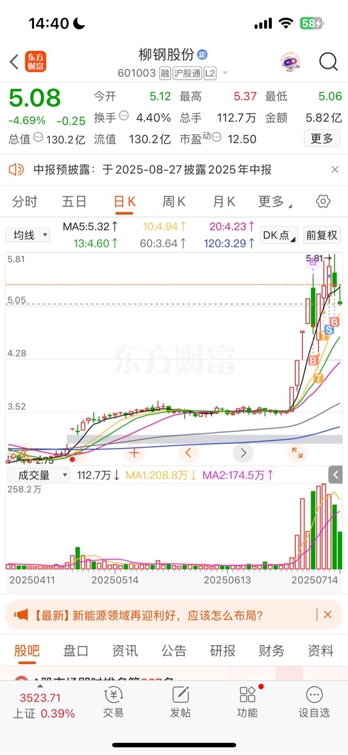The image size is (348, 755).
Task: Tap the MA2:174.5万 volume value
Action: pos(238,475)
